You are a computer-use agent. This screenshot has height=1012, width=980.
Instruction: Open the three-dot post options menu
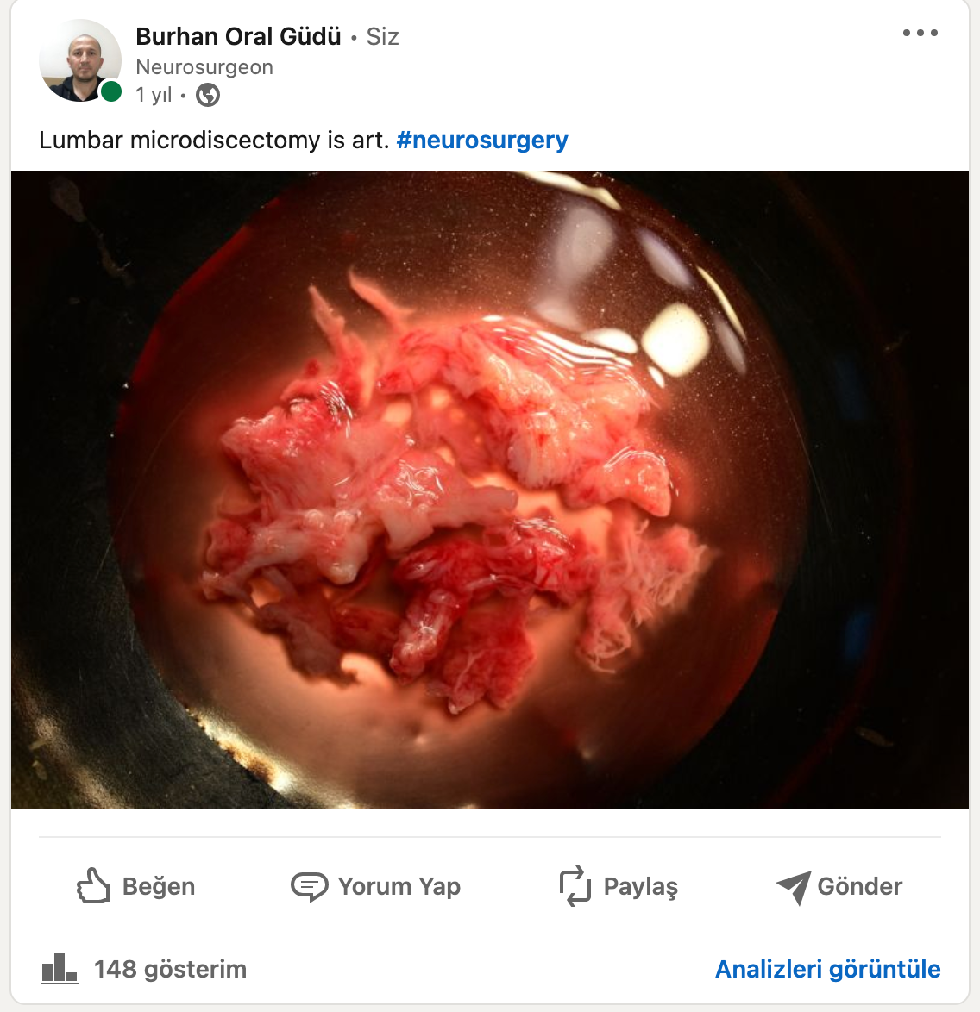920,33
